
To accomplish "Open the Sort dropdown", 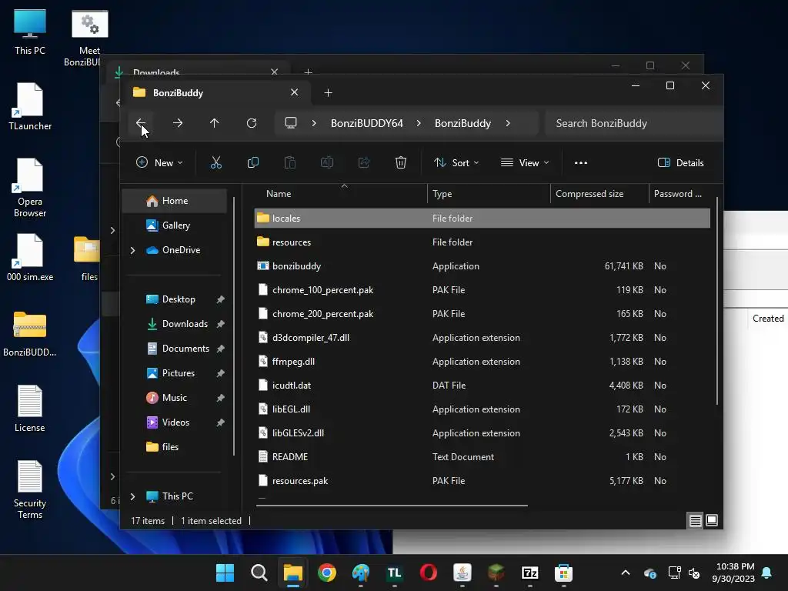I will (x=456, y=163).
